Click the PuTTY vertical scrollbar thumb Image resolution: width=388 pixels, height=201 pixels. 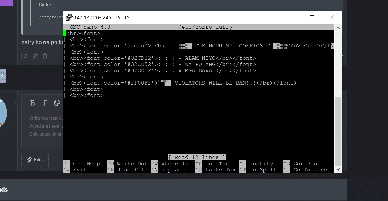(x=338, y=131)
